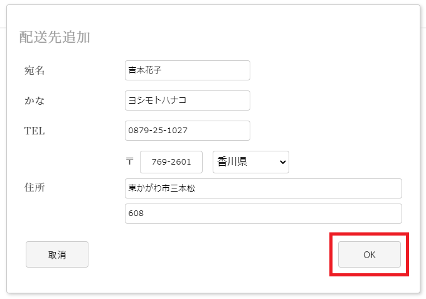
Task: Select the TEL field showing 0879-25-1027
Action: tap(188, 131)
